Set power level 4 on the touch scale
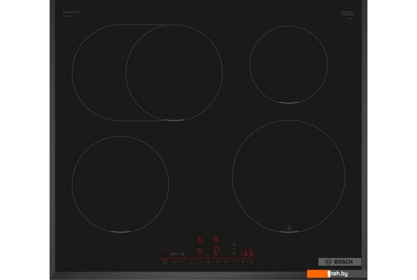417x280 pixels. point(208,262)
